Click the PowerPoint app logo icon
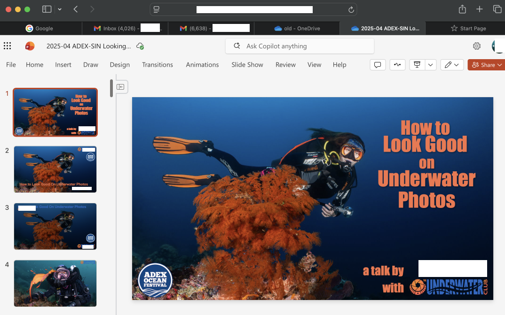The width and height of the screenshot is (505, 315). (x=30, y=46)
